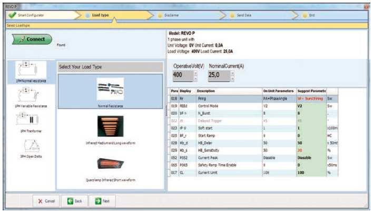Select parameter row 065 Safety Ramp Time Enable
This screenshot has height=213, width=373.
[x=254, y=165]
